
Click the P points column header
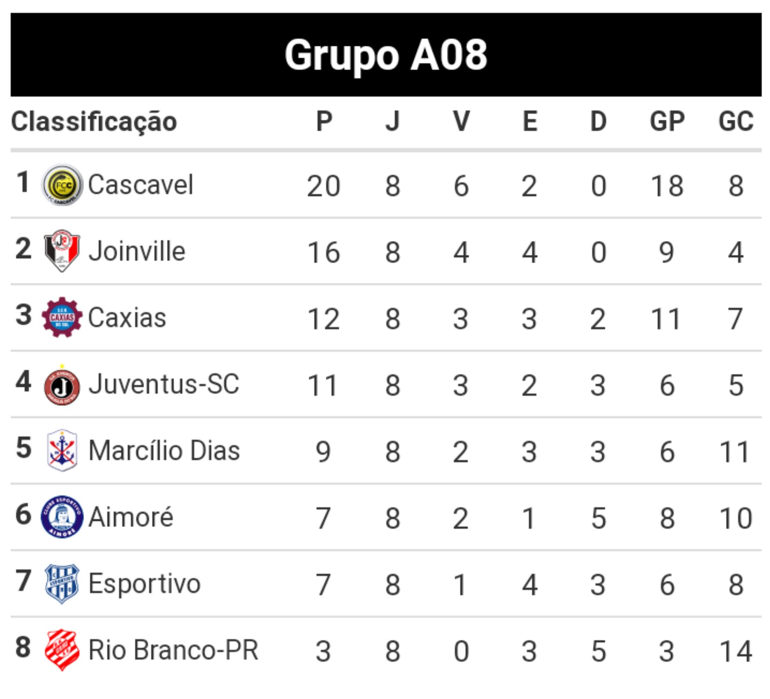coord(324,122)
